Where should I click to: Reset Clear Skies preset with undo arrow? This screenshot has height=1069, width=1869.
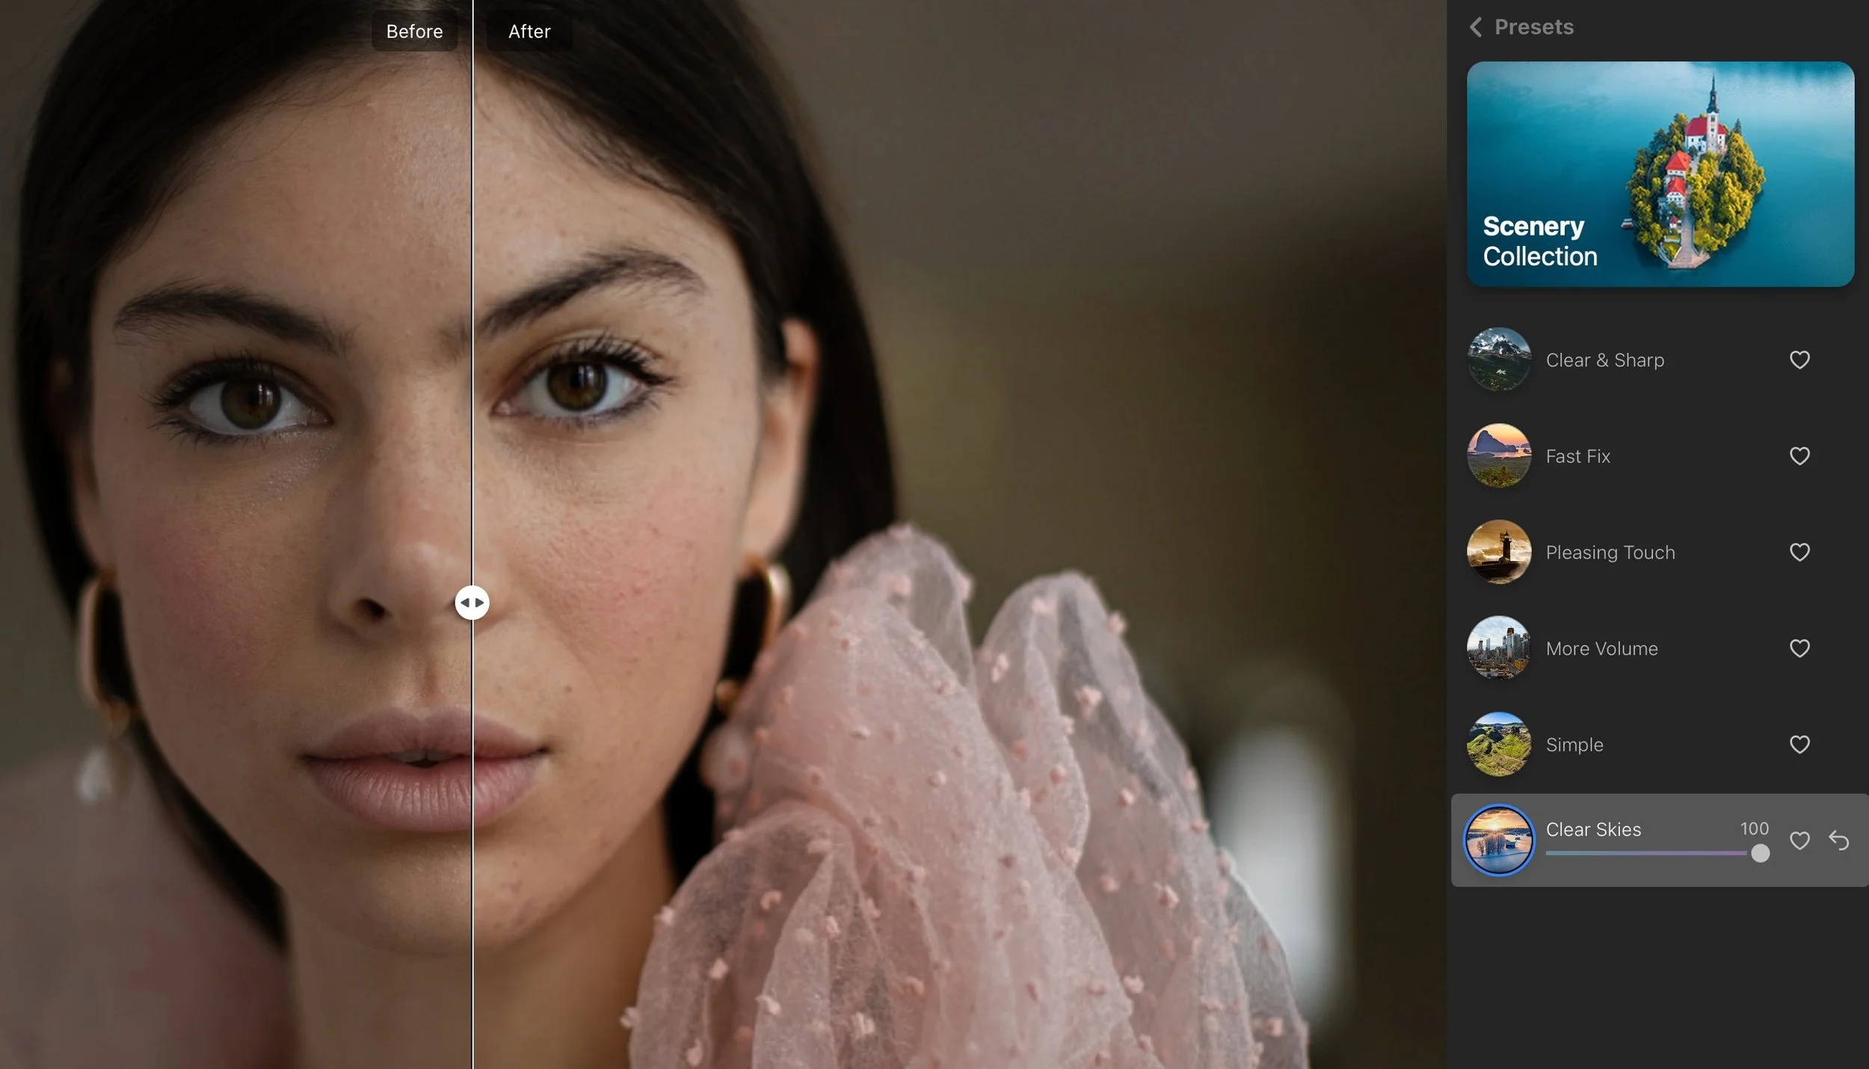tap(1838, 840)
